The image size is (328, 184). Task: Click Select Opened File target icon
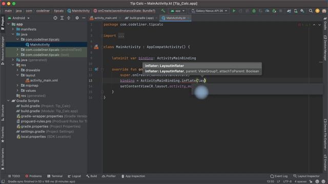(55, 18)
